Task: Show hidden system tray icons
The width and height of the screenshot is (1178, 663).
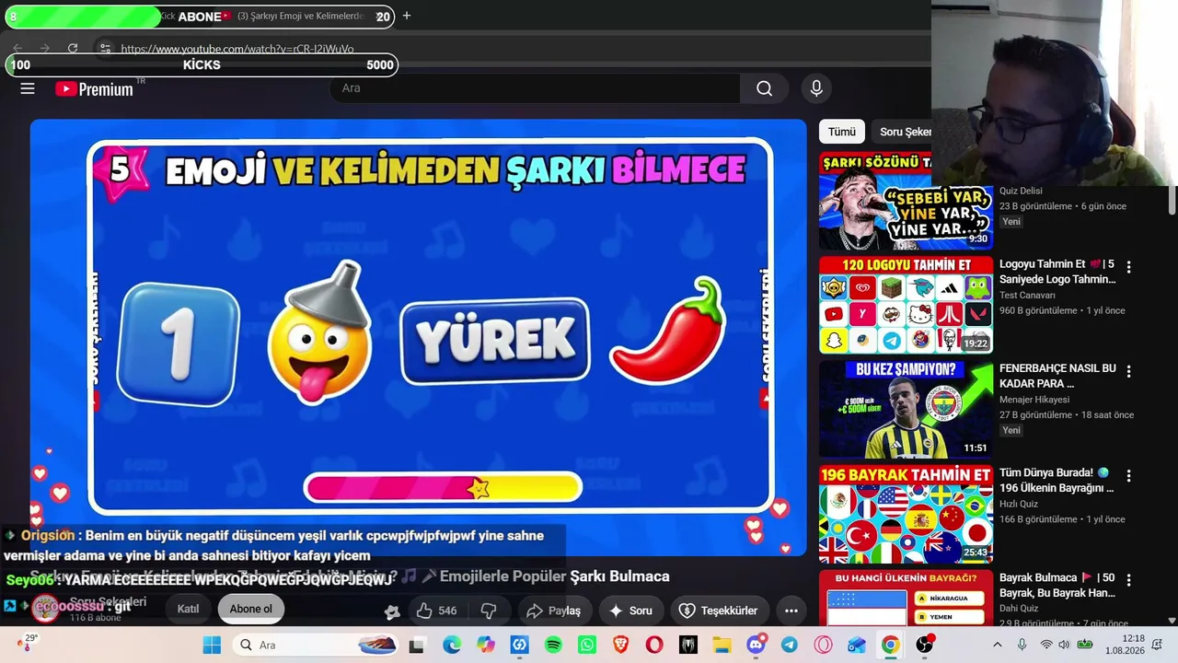Action: [x=997, y=645]
